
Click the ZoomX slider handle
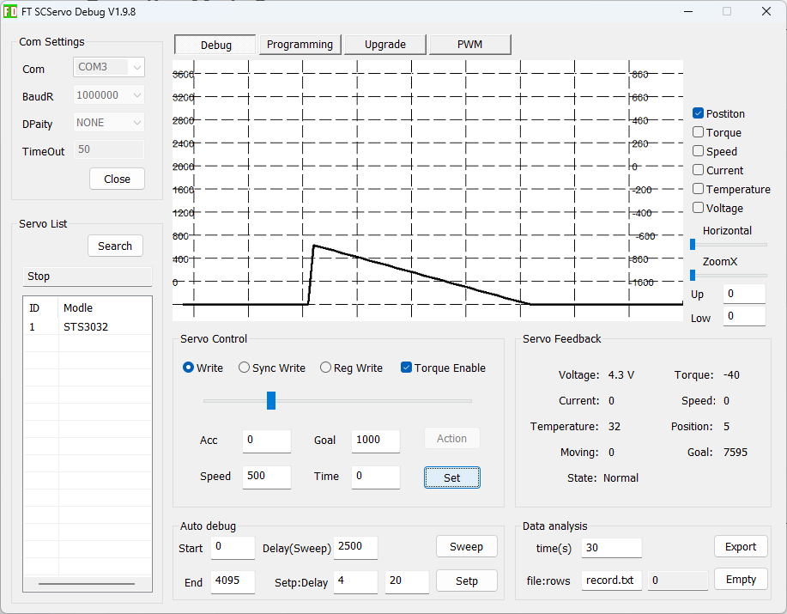point(693,275)
